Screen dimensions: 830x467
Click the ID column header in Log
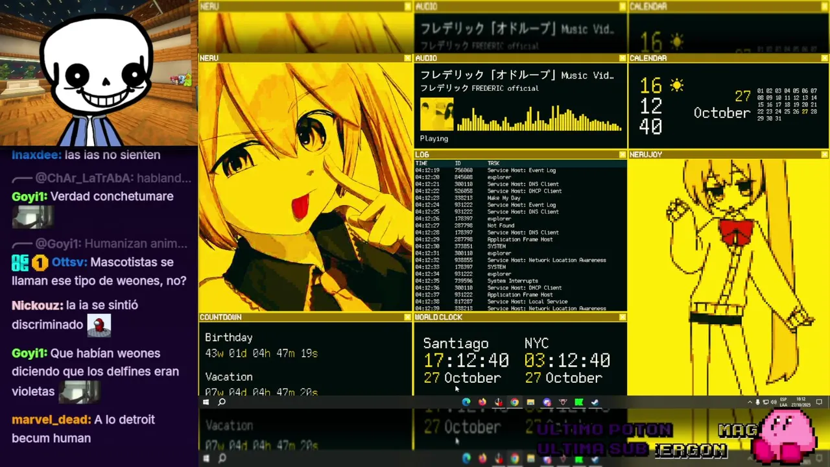[458, 163]
